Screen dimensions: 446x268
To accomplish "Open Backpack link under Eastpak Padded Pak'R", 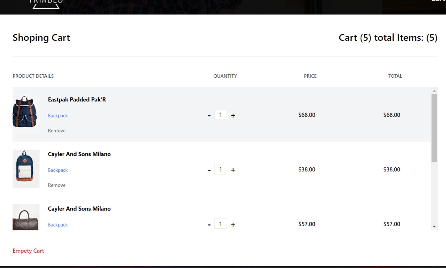I will tap(58, 116).
